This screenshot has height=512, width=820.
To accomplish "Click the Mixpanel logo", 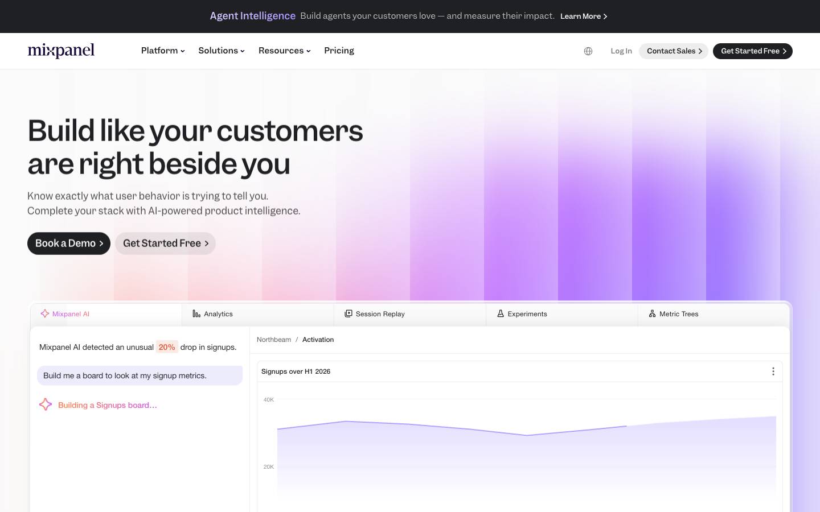I will point(61,51).
